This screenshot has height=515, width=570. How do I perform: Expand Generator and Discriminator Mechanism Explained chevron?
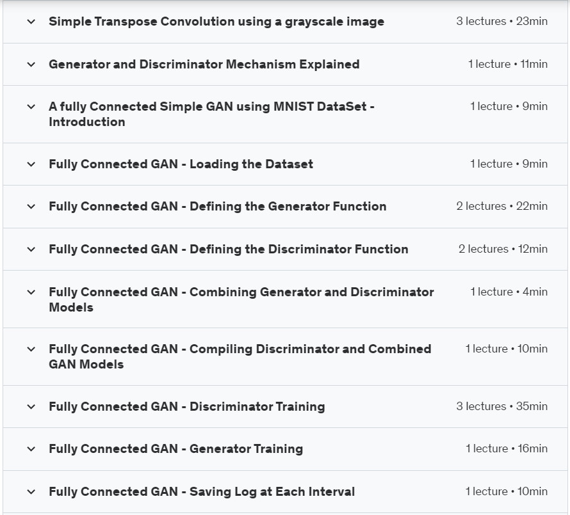point(31,65)
